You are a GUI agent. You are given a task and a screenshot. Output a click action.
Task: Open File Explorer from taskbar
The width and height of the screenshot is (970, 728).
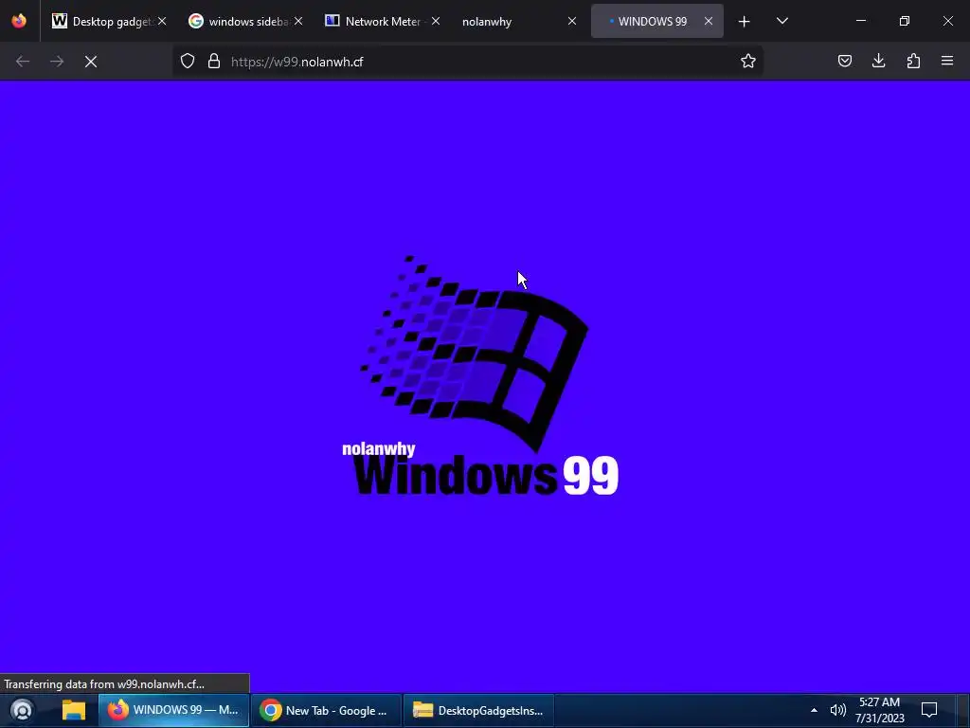click(x=74, y=710)
